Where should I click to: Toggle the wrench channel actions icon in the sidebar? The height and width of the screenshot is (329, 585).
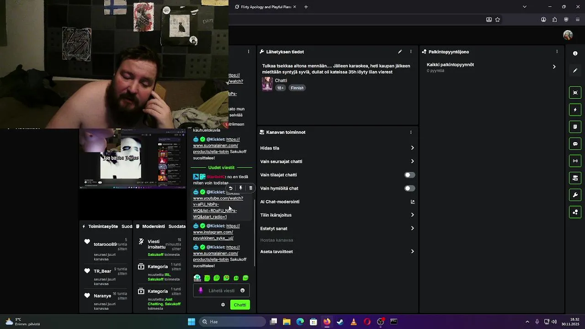tap(575, 195)
